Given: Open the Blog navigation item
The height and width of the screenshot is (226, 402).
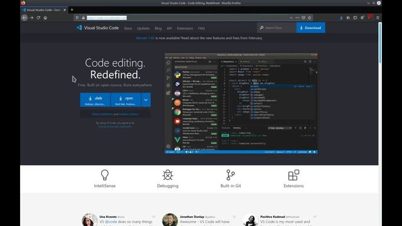Looking at the screenshot, I should tap(158, 28).
